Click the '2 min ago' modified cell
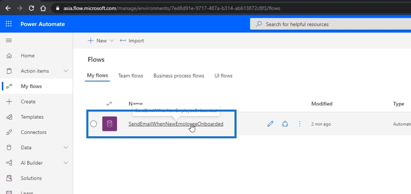Screen dimensions: 411x194 321,124
